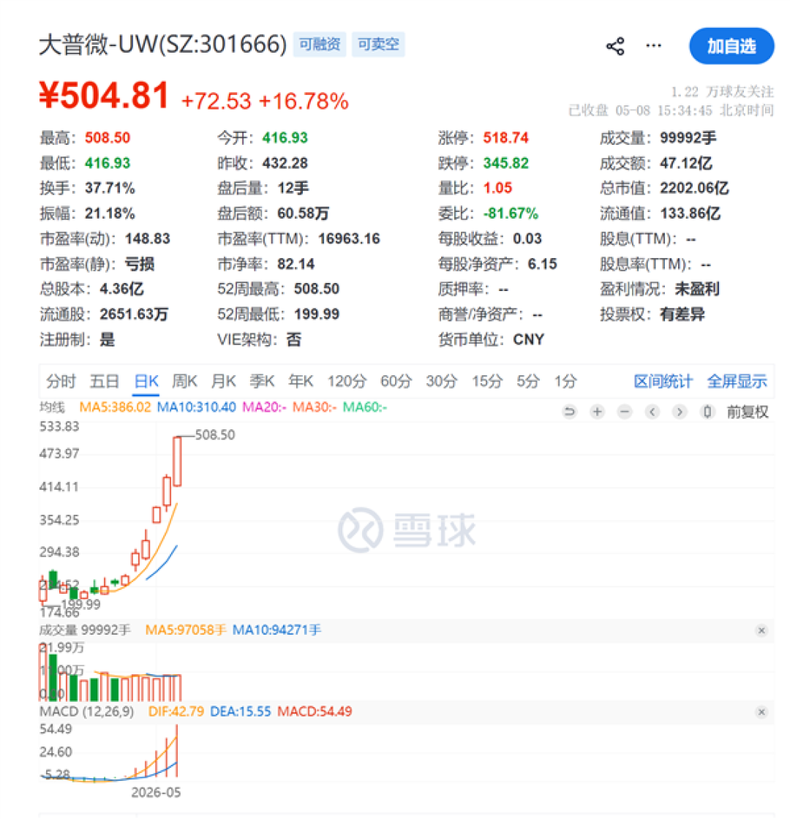This screenshot has width=790, height=819.
Task: Click the share icon
Action: point(615,46)
